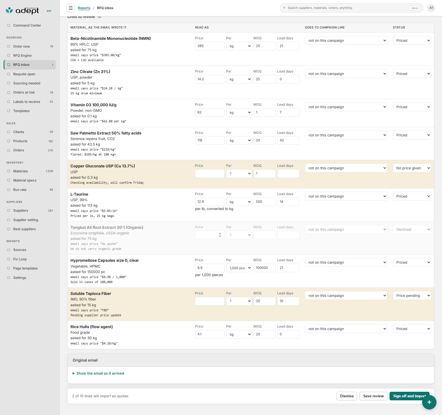This screenshot has height=415, width=442.
Task: Click the Saw Palmetto lead days field
Action: 288,141
